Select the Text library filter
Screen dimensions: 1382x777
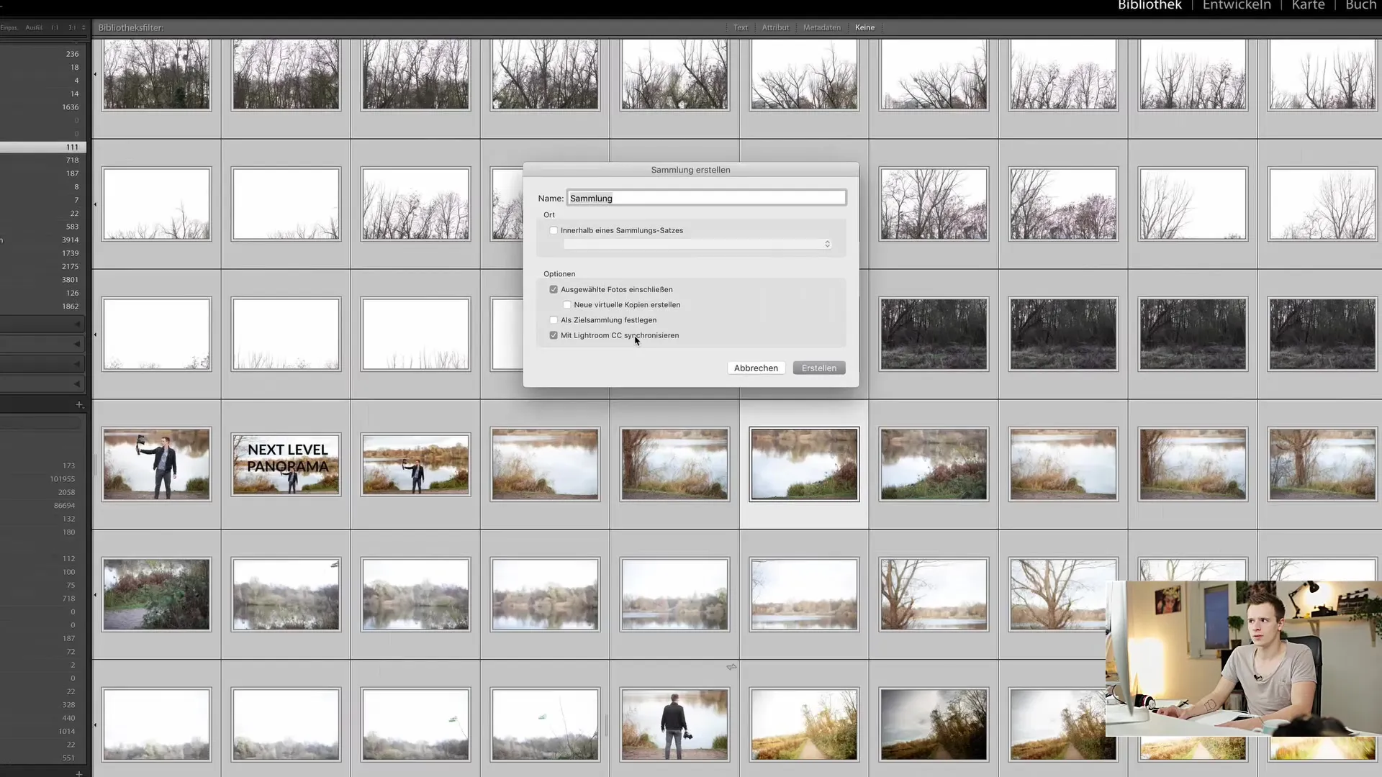pos(741,27)
